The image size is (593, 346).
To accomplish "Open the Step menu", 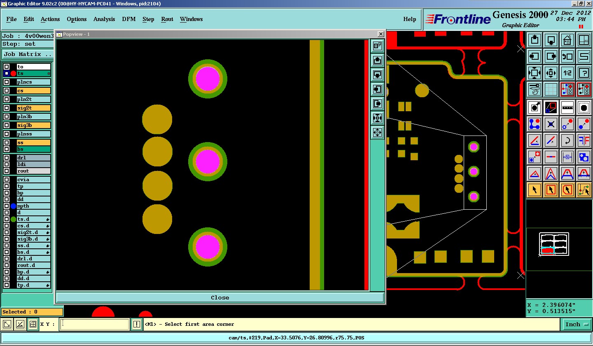I will pos(148,19).
